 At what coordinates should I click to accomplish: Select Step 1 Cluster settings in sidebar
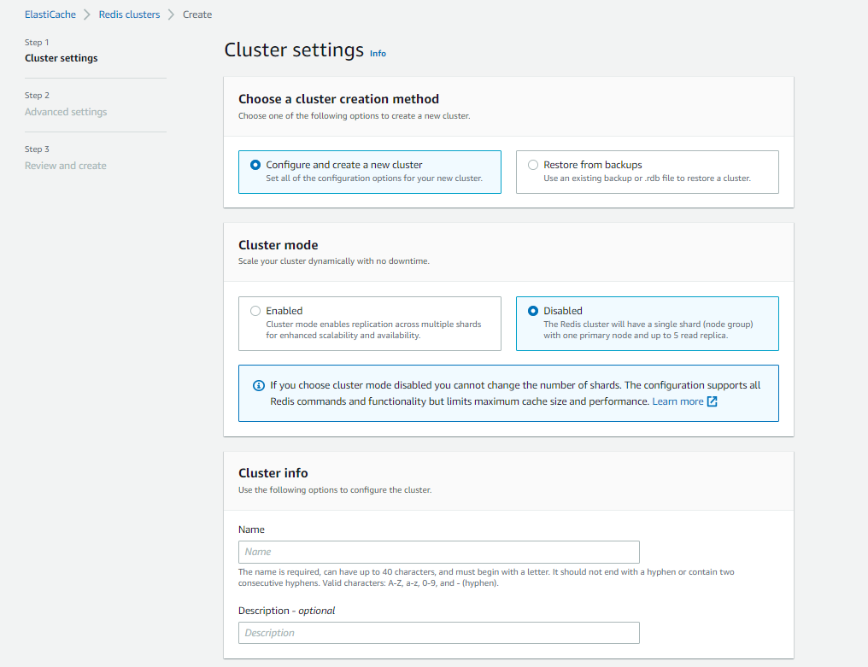coord(62,58)
